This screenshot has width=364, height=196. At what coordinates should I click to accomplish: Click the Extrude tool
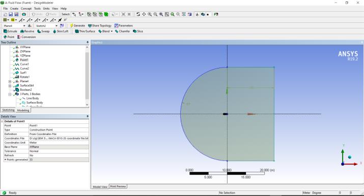(11, 31)
